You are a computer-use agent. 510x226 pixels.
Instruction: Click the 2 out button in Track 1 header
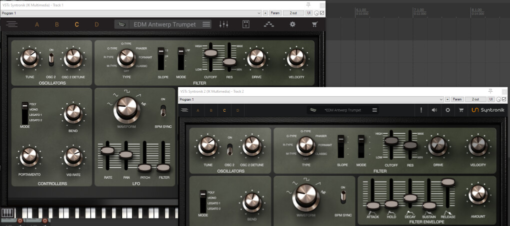[x=293, y=13]
